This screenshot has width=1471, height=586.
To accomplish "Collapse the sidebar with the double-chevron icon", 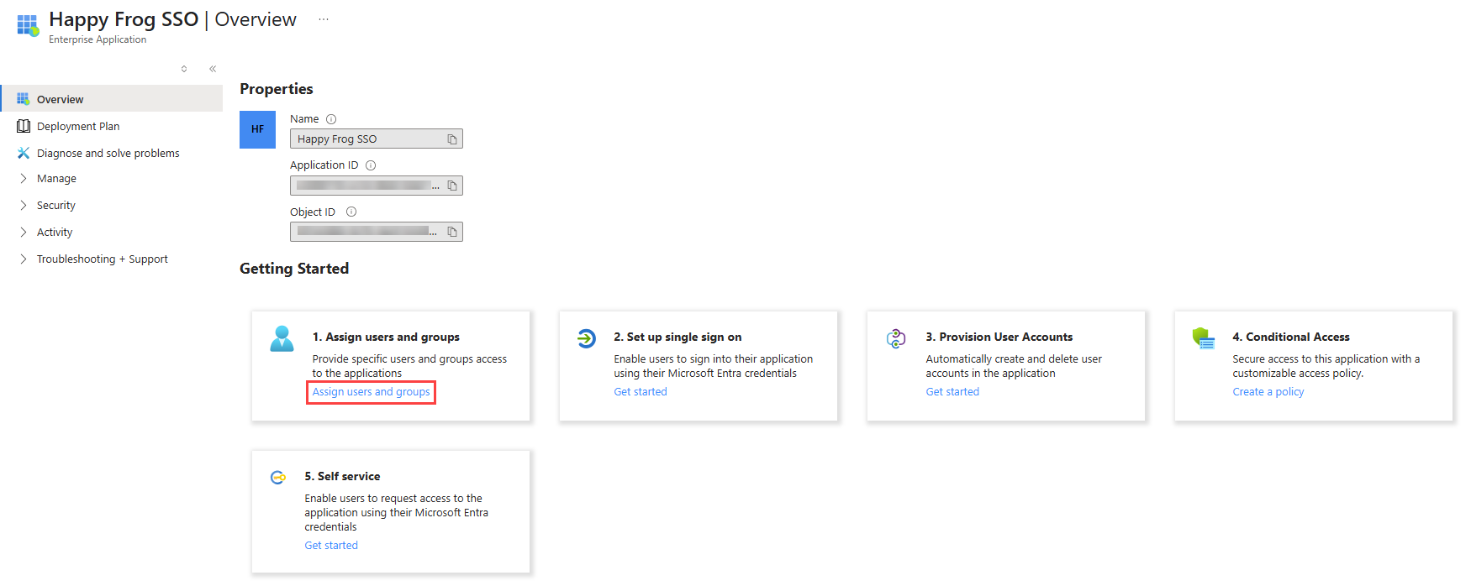I will (213, 69).
